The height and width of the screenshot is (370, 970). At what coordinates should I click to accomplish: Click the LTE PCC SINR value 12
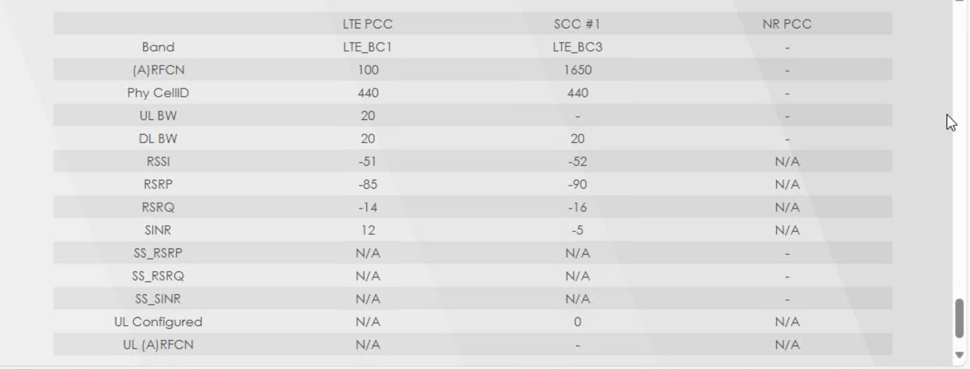tap(367, 230)
